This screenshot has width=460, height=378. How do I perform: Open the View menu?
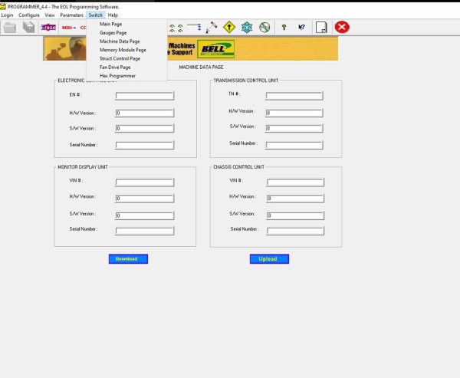(x=50, y=15)
